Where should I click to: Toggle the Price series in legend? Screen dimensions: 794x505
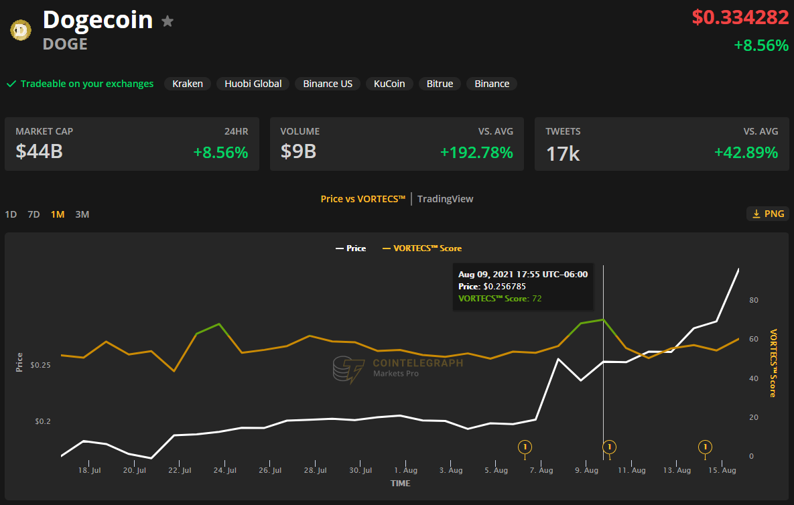350,248
